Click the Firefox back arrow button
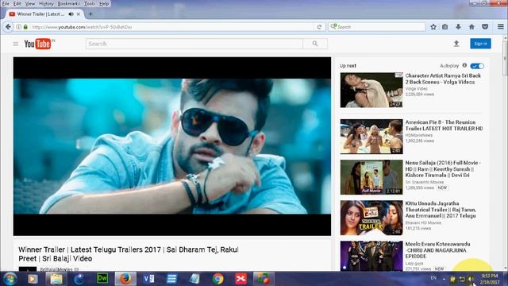The height and width of the screenshot is (286, 508). point(8,27)
